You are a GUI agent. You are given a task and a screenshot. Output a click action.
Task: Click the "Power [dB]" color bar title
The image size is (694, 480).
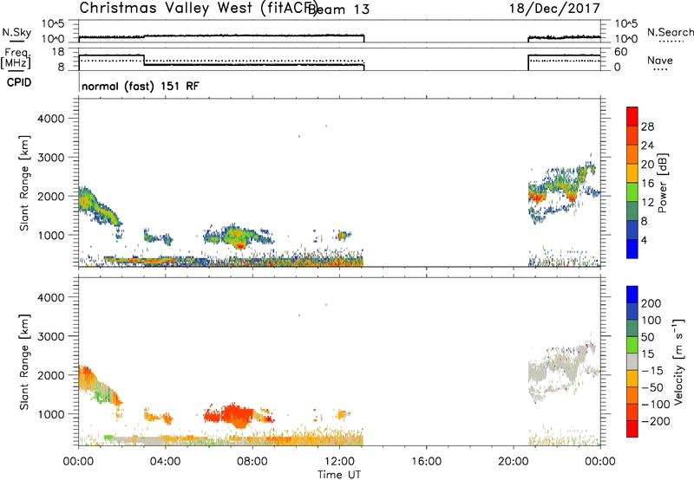[662, 183]
